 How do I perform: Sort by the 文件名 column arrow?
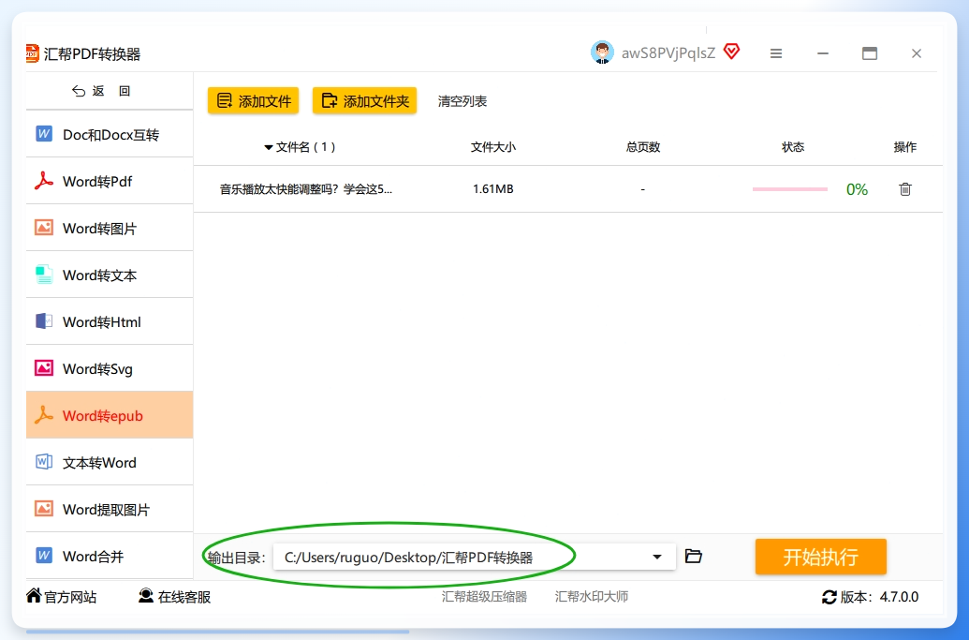pos(268,148)
